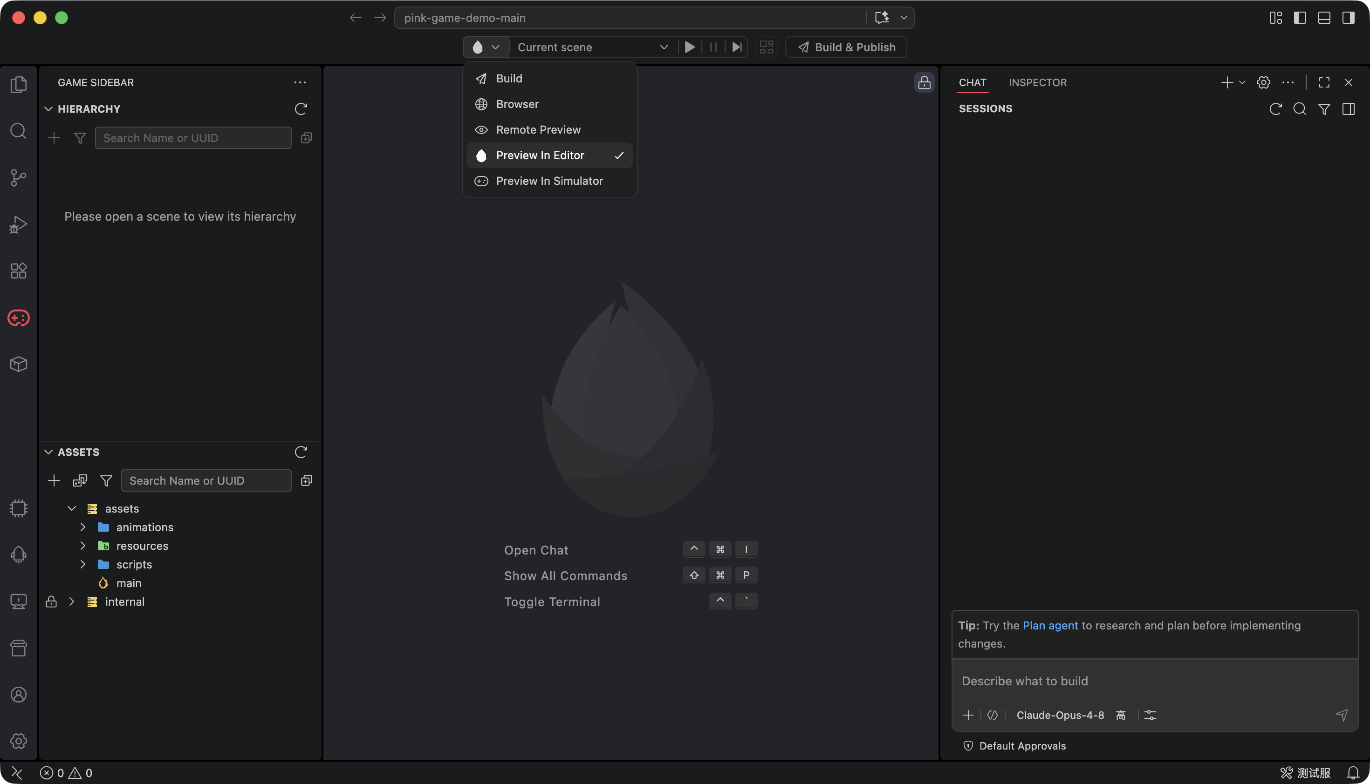
Task: Open Search in the activity bar
Action: pyautogui.click(x=18, y=131)
